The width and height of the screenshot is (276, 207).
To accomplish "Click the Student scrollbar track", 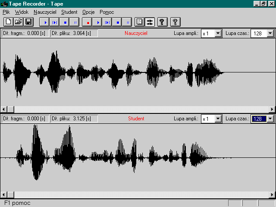I will pos(141,194).
